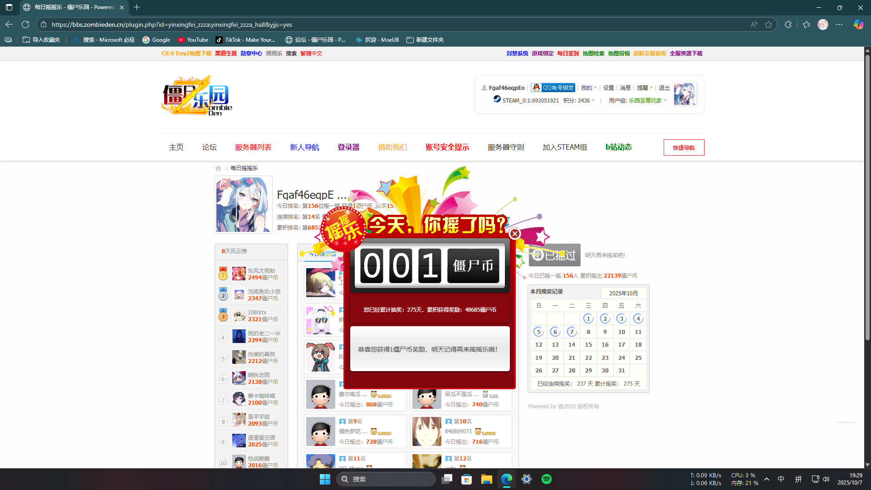The width and height of the screenshot is (871, 490).
Task: Open Microsoft Store from the taskbar
Action: [x=467, y=479]
